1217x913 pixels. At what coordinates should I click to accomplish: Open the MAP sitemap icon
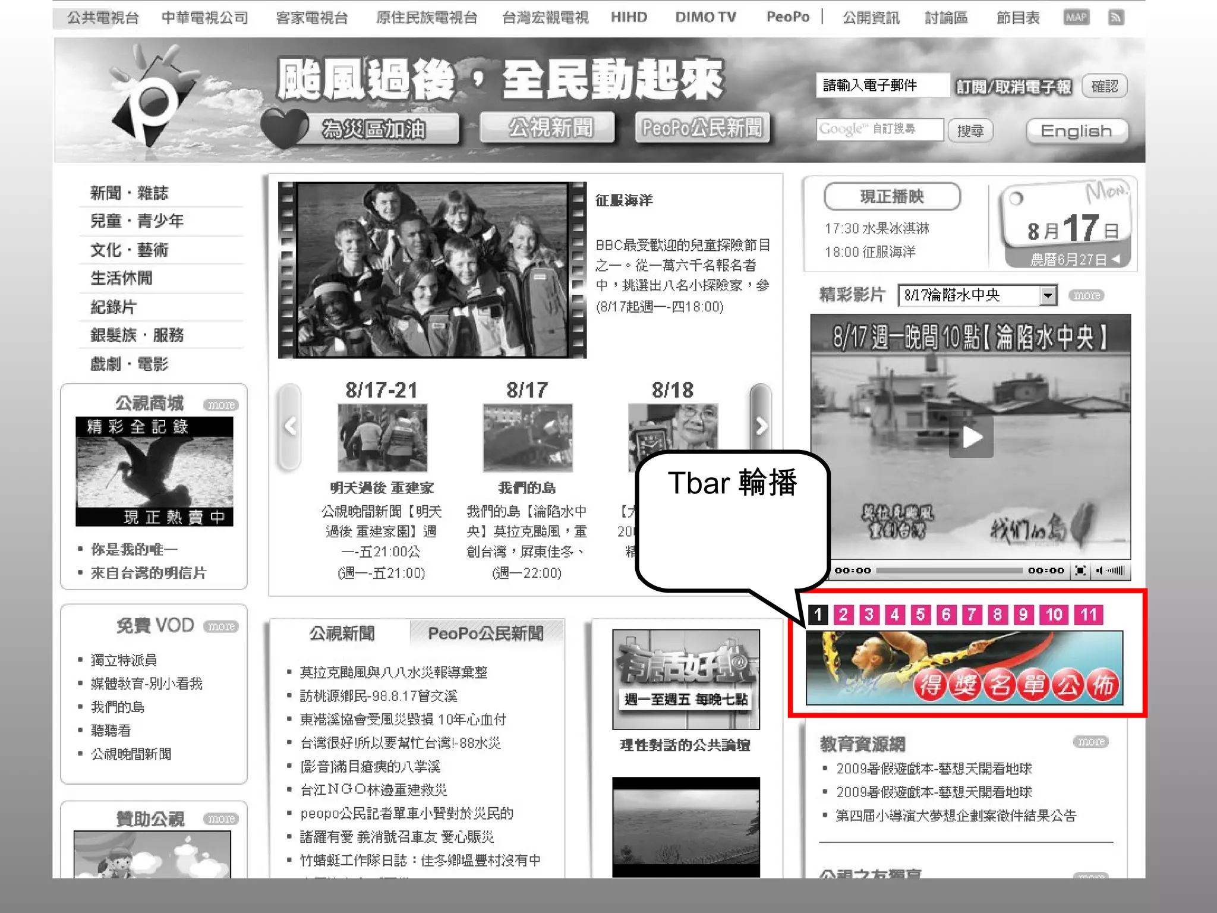click(x=1076, y=17)
